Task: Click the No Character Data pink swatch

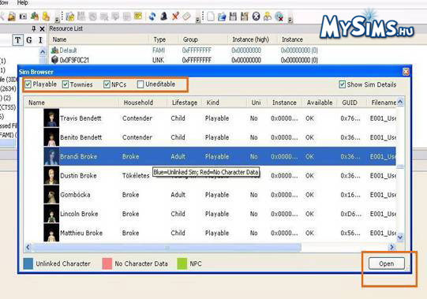Action: tap(107, 263)
